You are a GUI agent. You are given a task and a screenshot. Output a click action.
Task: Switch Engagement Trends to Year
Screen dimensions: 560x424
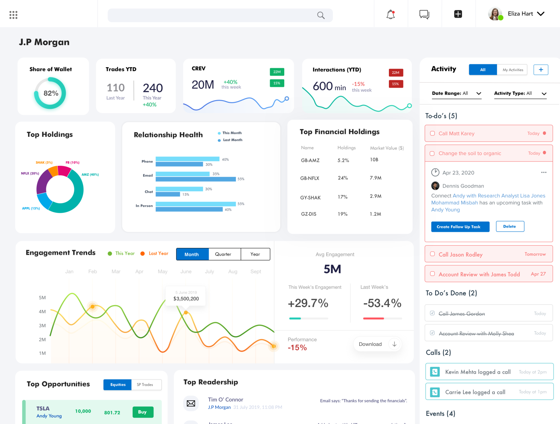click(x=255, y=254)
